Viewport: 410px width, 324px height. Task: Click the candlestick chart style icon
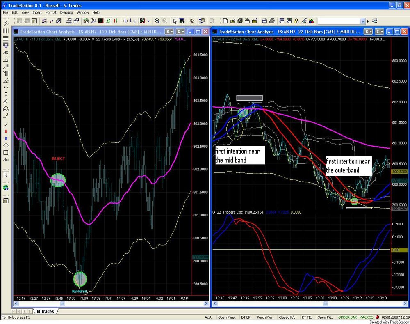click(x=115, y=21)
